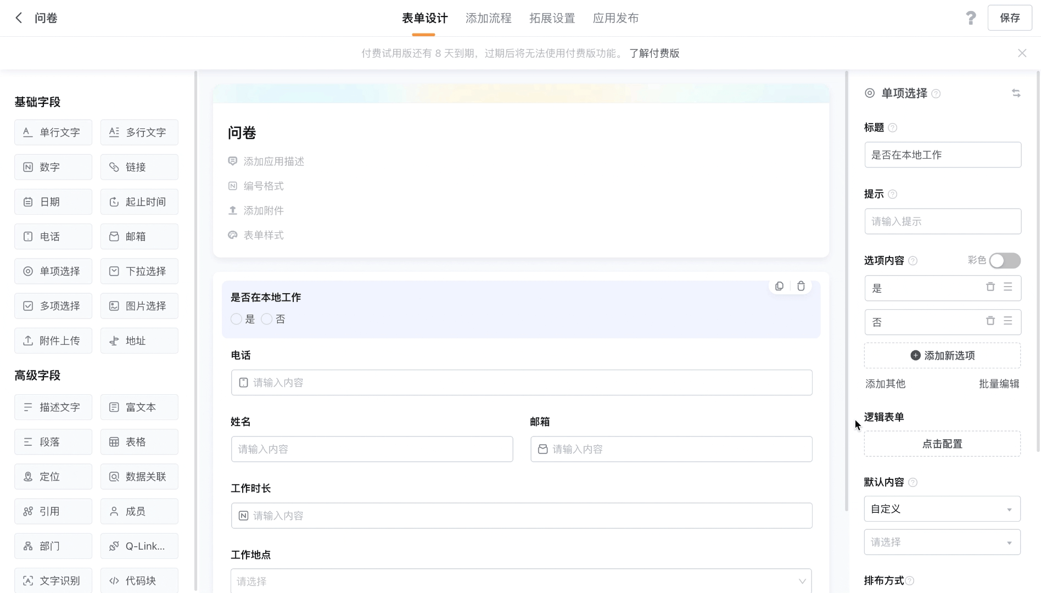Image resolution: width=1041 pixels, height=593 pixels.
Task: Switch to the 应用发布 tab
Action: pos(615,18)
